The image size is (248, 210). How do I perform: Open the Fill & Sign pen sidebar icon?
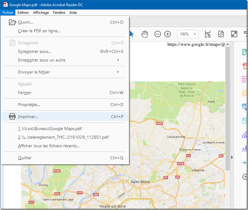click(245, 134)
